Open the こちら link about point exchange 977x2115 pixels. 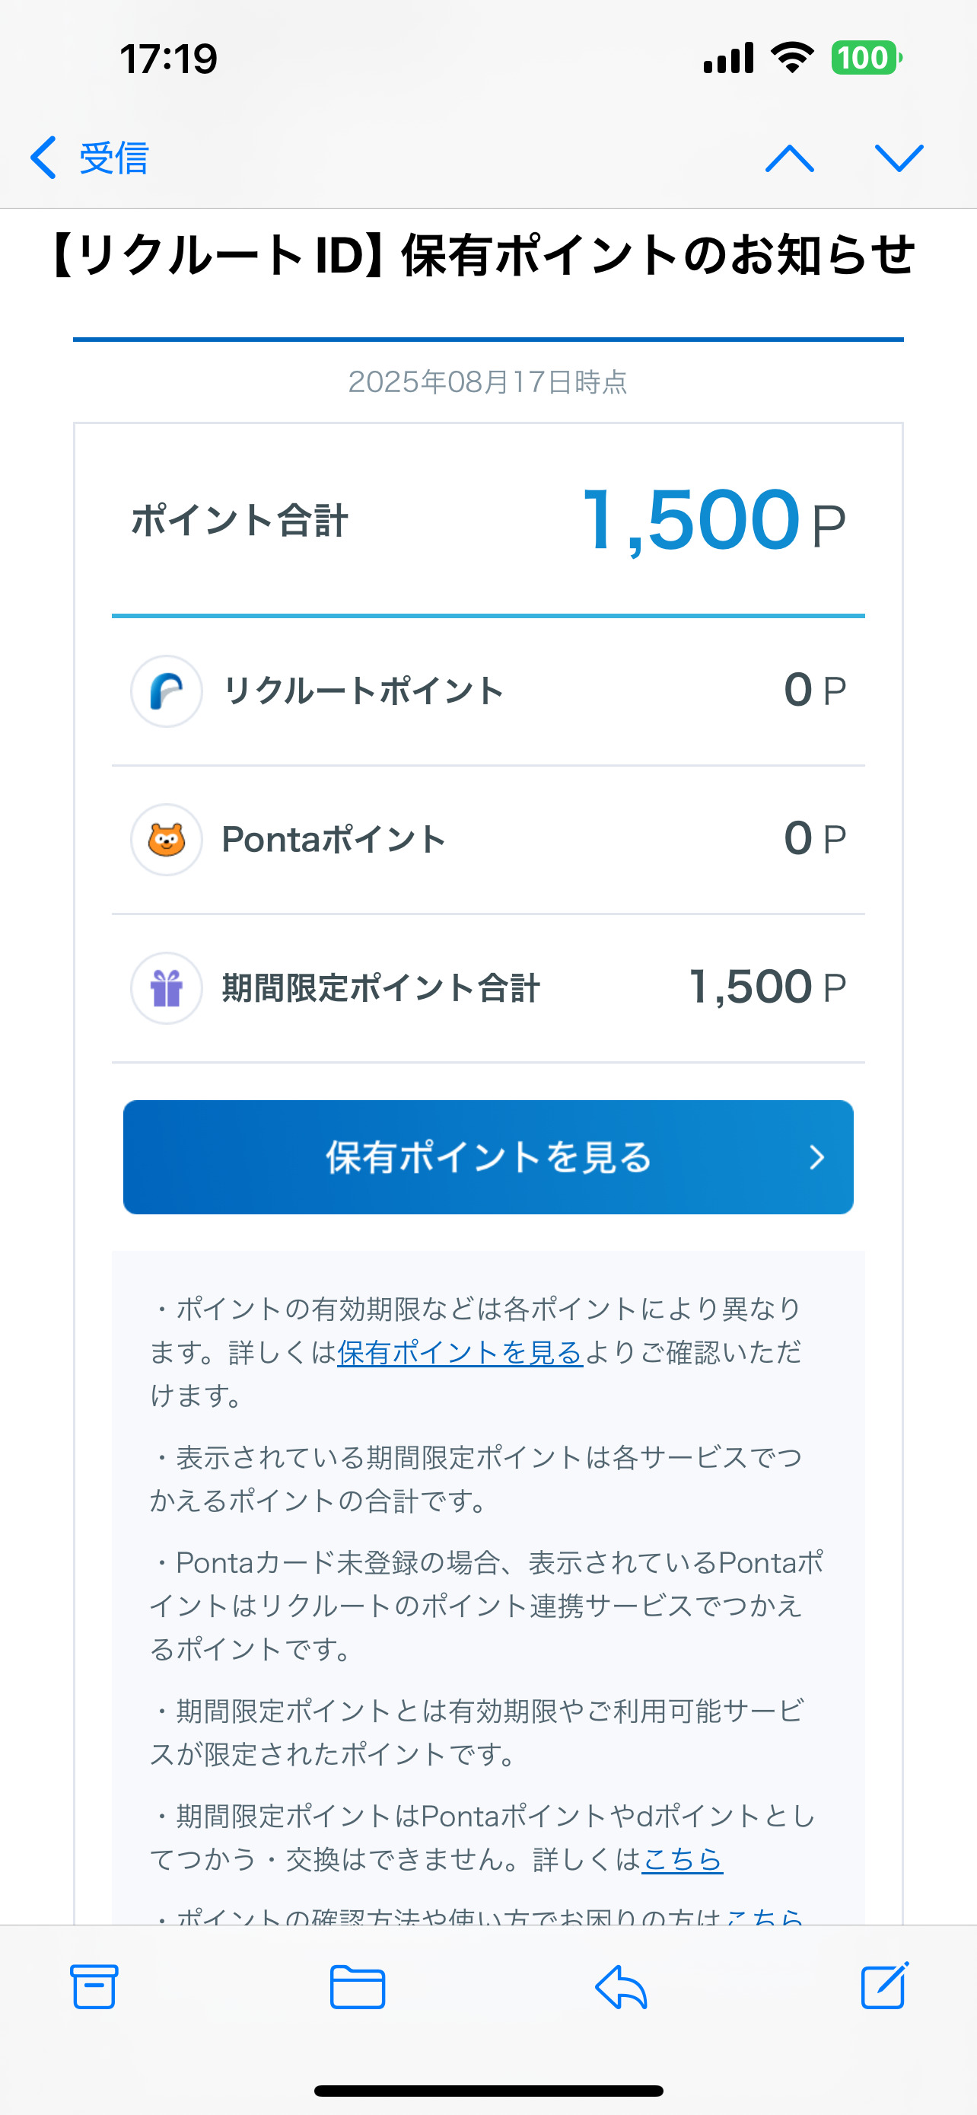point(682,1859)
